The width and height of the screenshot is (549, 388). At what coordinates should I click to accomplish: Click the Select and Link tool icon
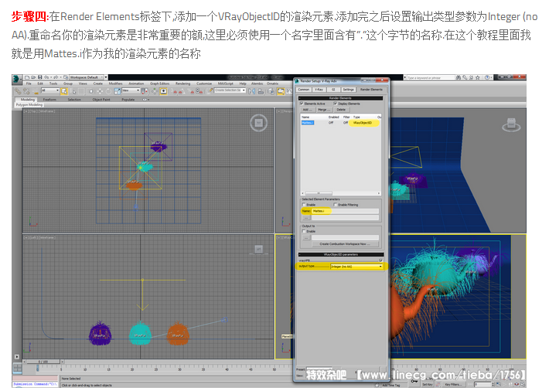(x=18, y=91)
